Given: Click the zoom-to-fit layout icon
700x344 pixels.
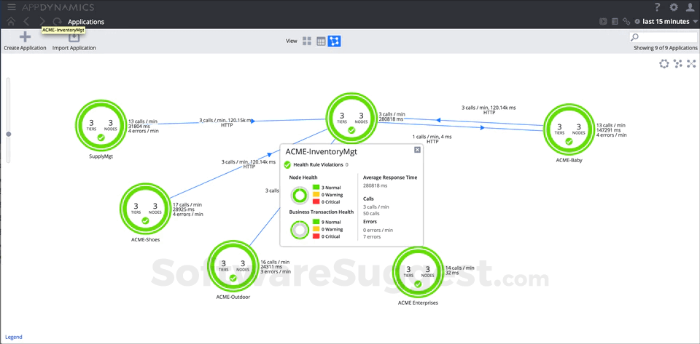Looking at the screenshot, I should click(x=691, y=64).
